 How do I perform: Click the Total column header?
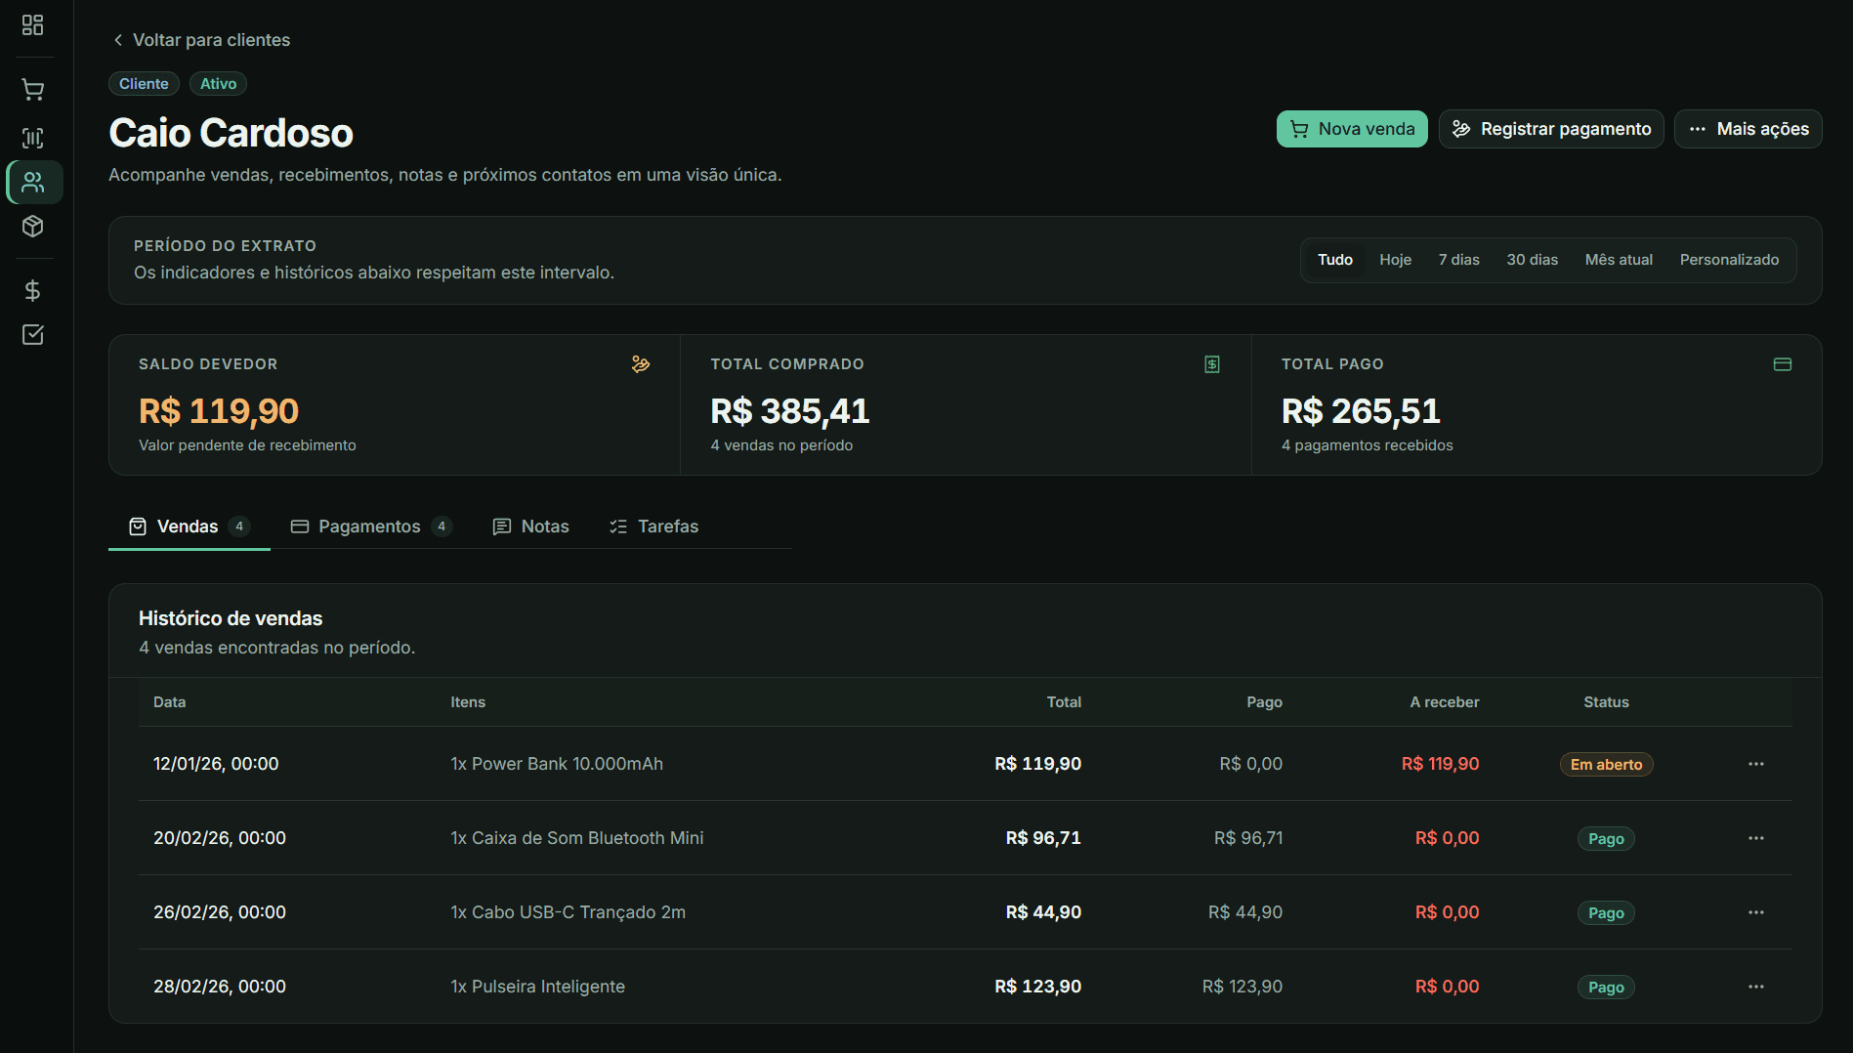(x=1064, y=702)
